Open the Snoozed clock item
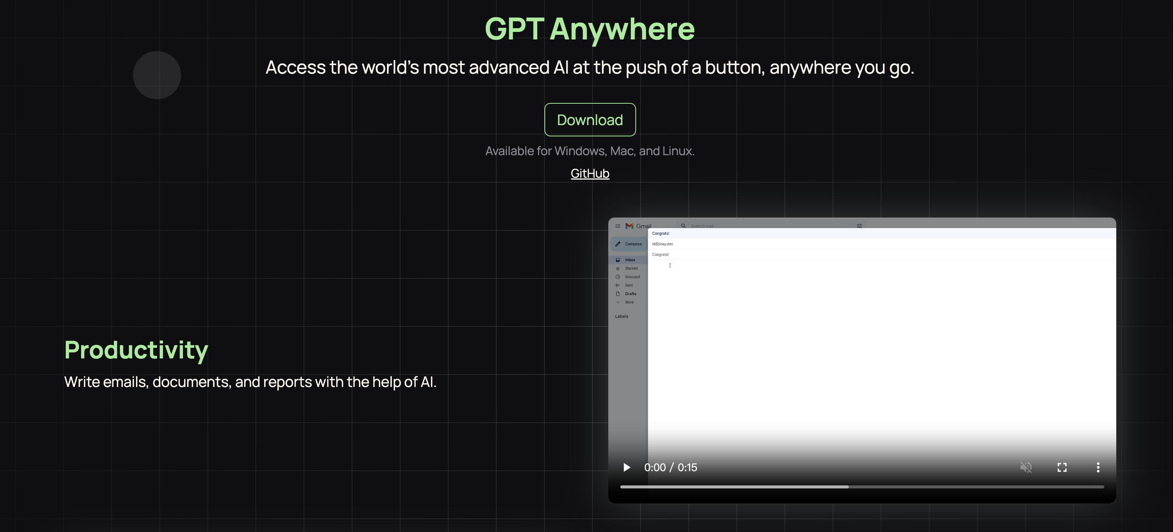This screenshot has width=1173, height=532. click(x=618, y=277)
